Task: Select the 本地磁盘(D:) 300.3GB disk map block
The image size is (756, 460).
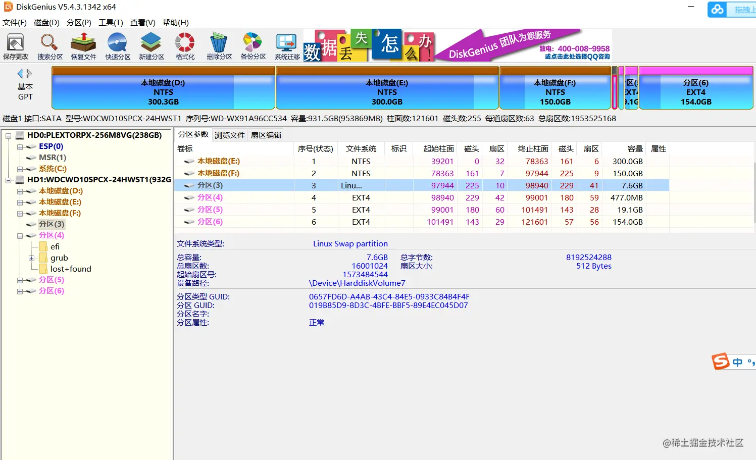Action: point(163,88)
